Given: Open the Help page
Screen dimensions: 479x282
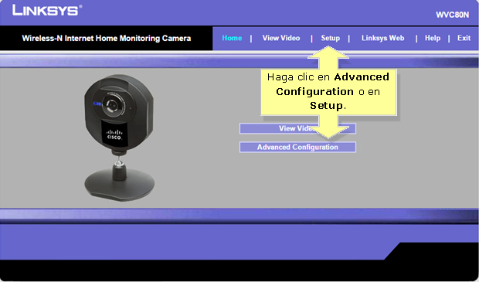Looking at the screenshot, I should (433, 38).
